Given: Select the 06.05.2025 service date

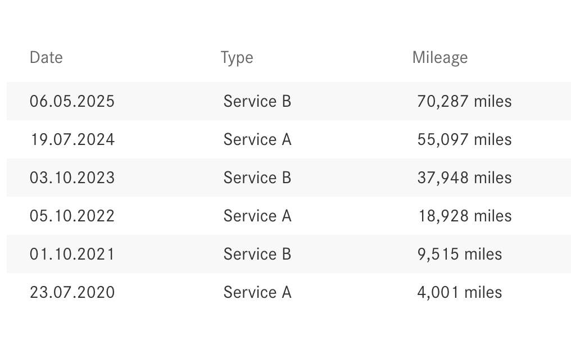Looking at the screenshot, I should [x=72, y=101].
